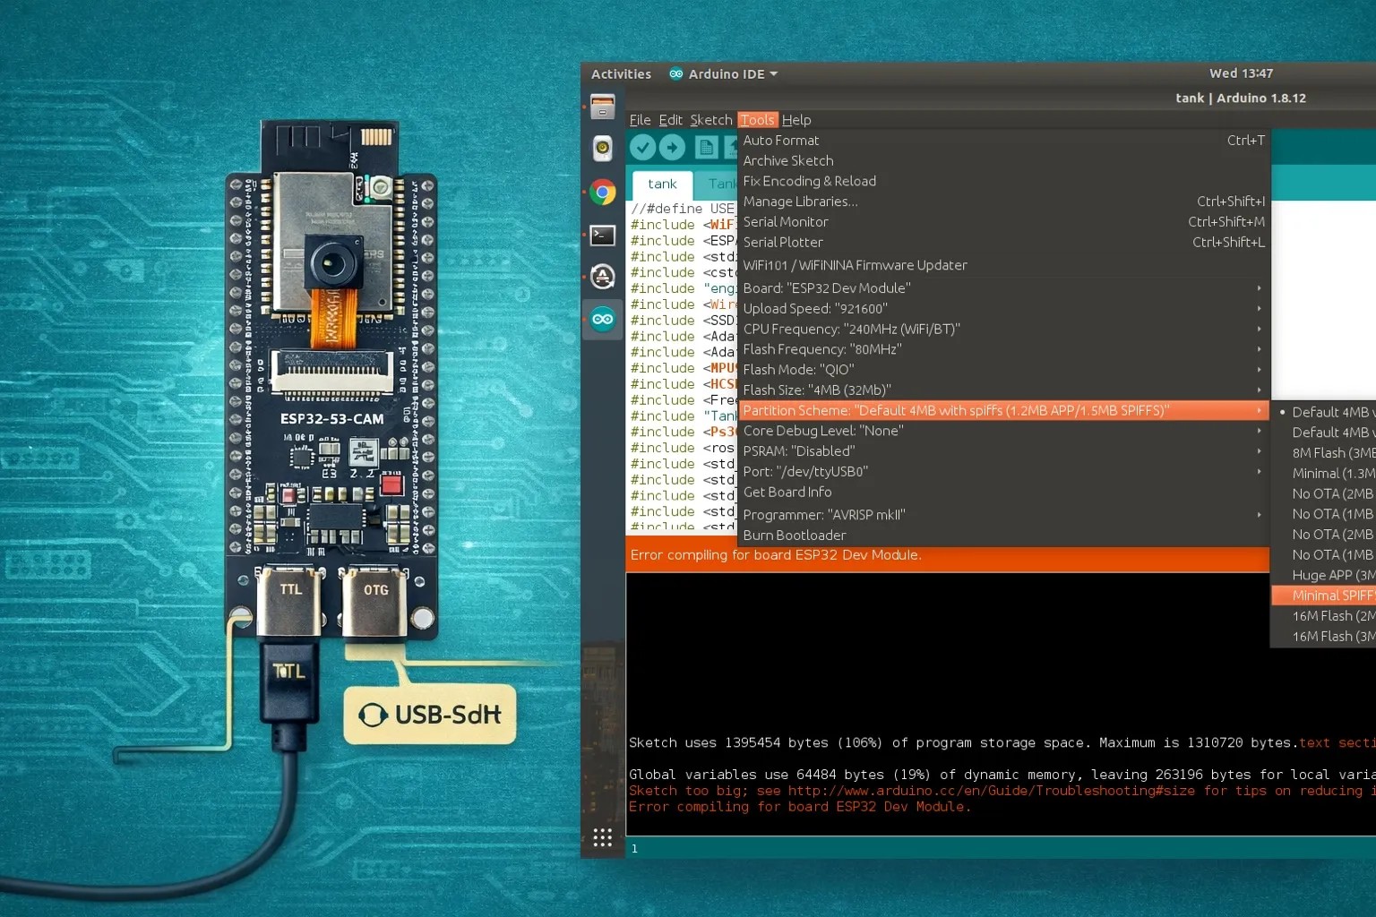Select Minimal SPIFFS partition scheme option
This screenshot has height=917, width=1376.
pos(1331,596)
